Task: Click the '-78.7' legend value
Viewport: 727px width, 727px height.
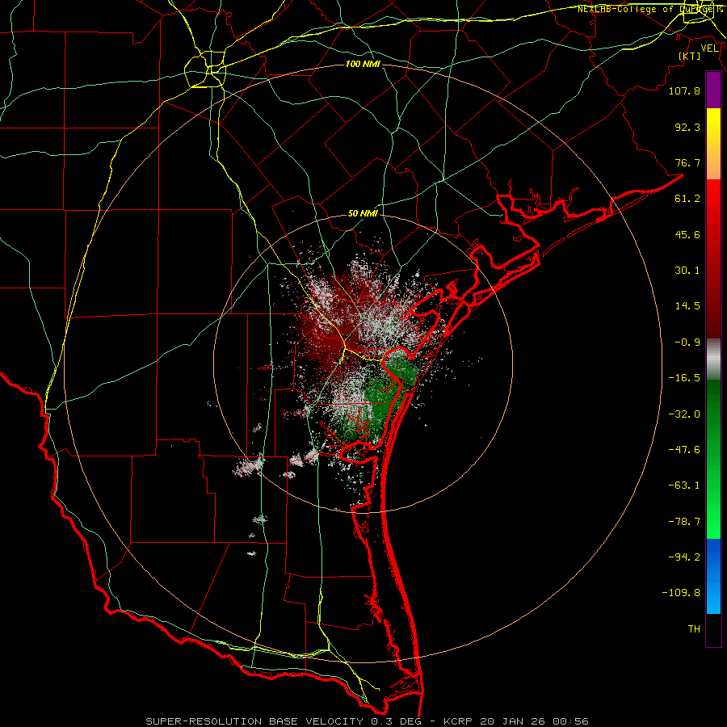Action: [684, 522]
